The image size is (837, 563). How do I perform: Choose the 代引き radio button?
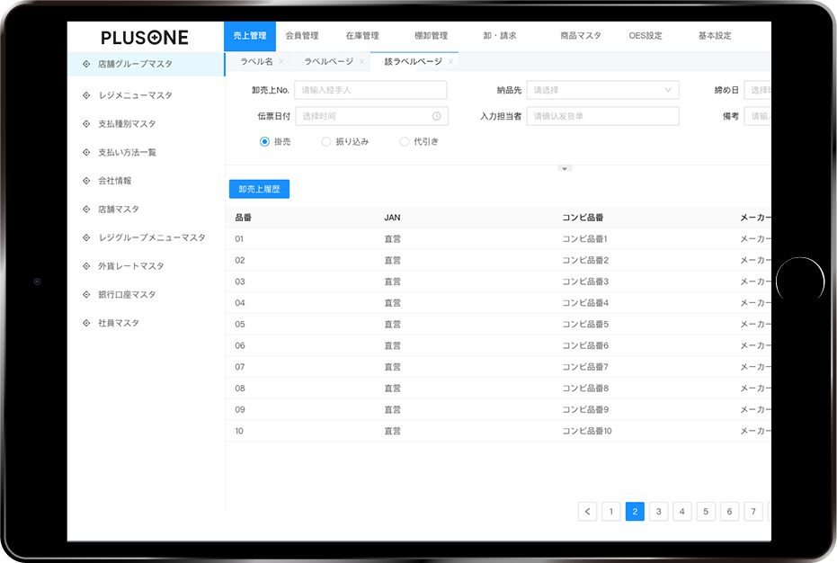[404, 142]
